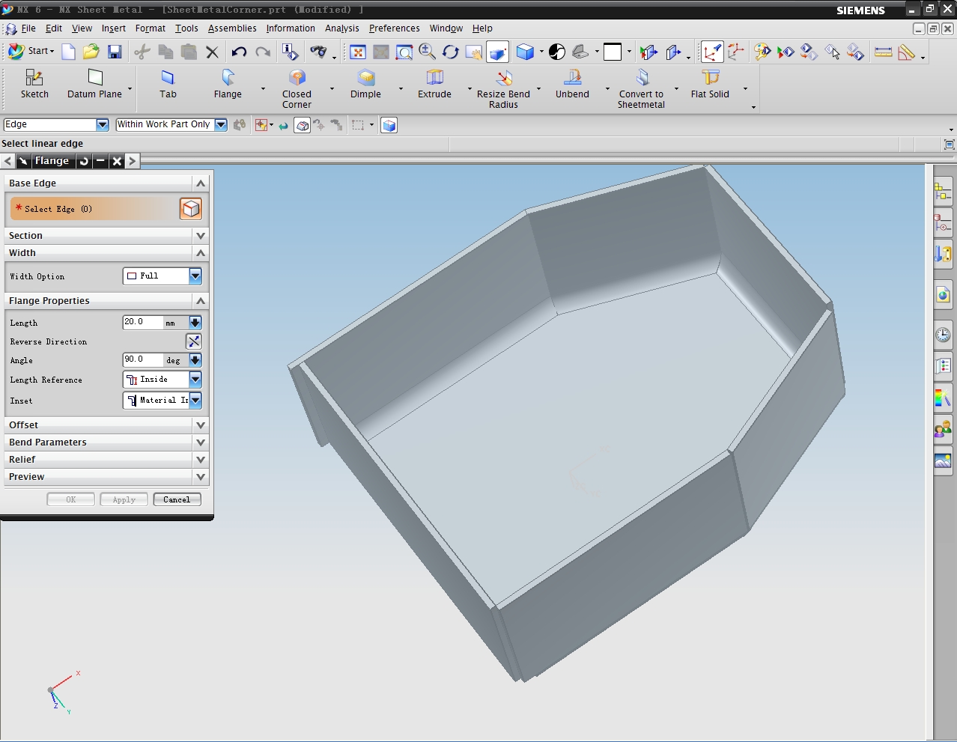This screenshot has height=742, width=957.
Task: Open Convert to Sheetmetal tool
Action: [641, 88]
